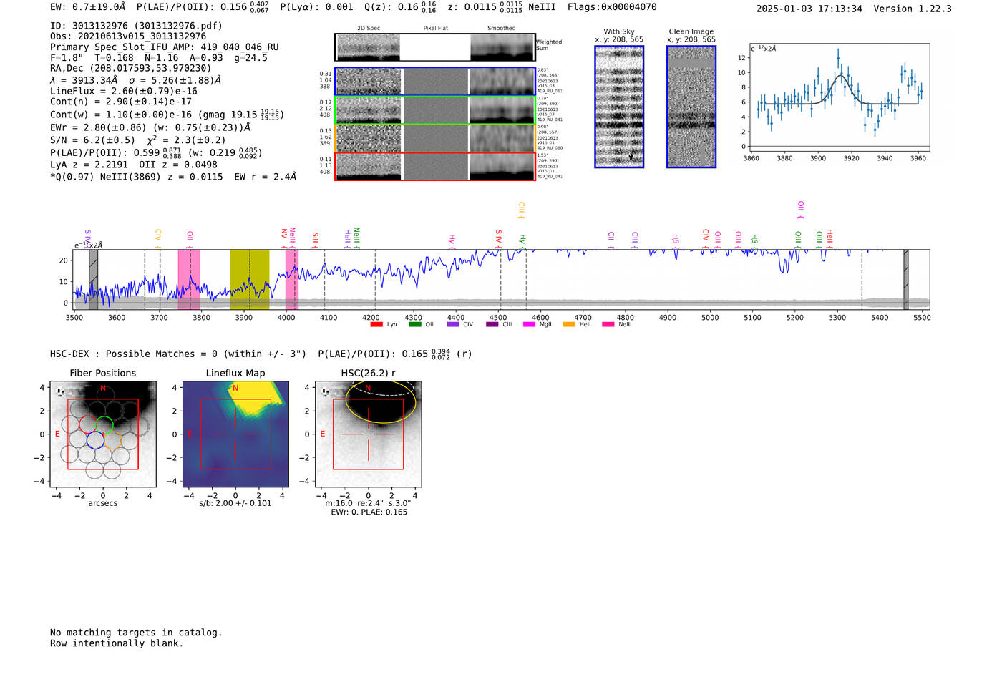
Task: Click 'Row intentionally blank.' text
Action: tap(117, 643)
